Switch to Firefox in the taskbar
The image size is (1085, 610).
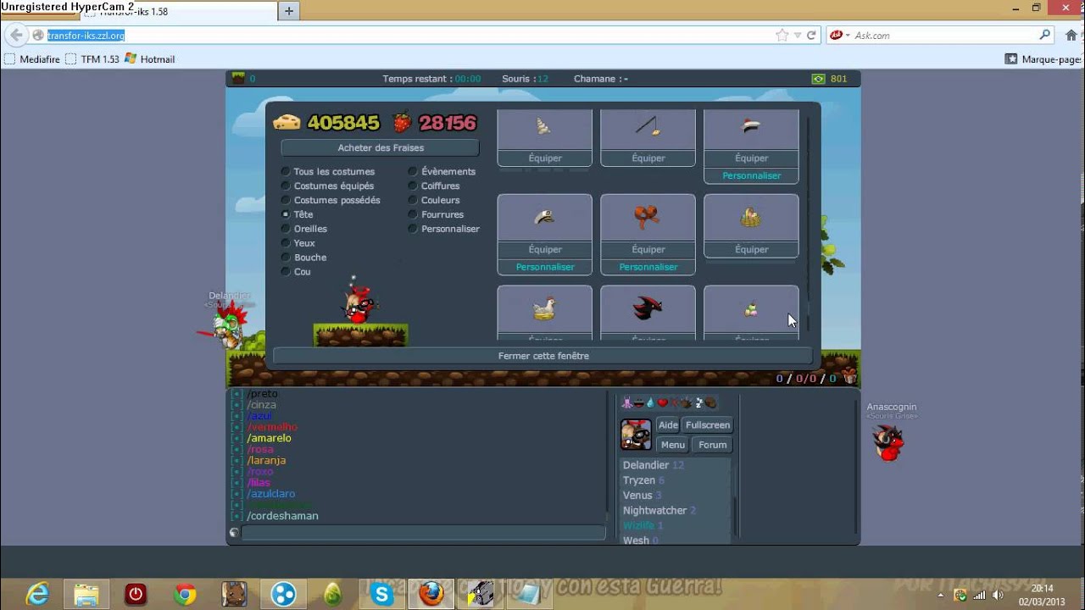[431, 594]
